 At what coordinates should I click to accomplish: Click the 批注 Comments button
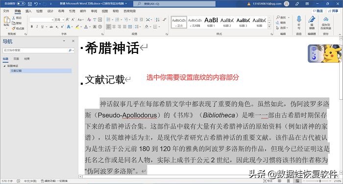coord(318,11)
